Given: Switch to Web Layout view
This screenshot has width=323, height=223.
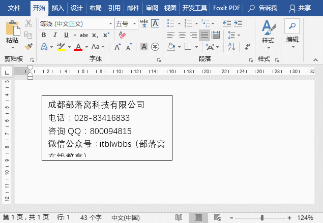Looking at the screenshot, I should (x=218, y=217).
